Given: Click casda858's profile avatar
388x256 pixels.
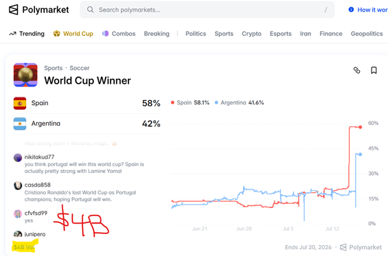Looking at the screenshot, I should [18, 185].
